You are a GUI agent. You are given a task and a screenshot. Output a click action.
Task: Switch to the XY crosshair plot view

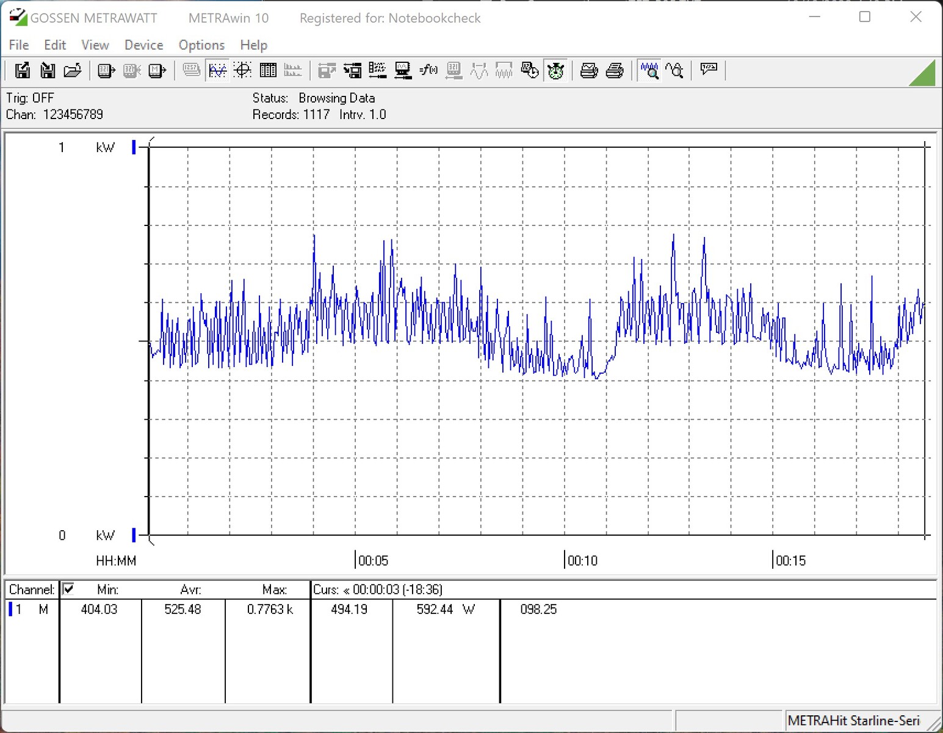click(x=243, y=71)
